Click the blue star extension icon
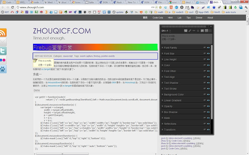The height and width of the screenshot is (155, 249). (x=214, y=7)
